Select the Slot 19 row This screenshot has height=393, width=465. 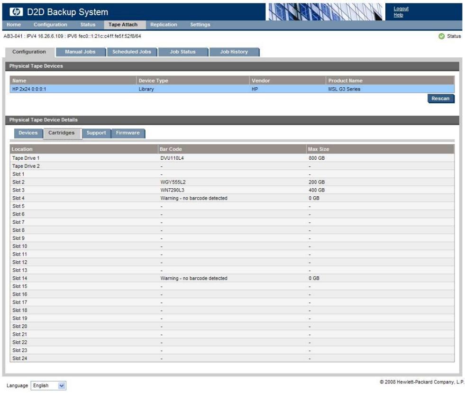coord(232,318)
